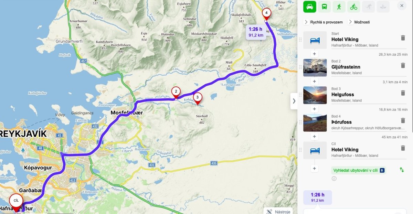
Task: Click Vyhledat ubytování v cíli button
Action: (359, 170)
